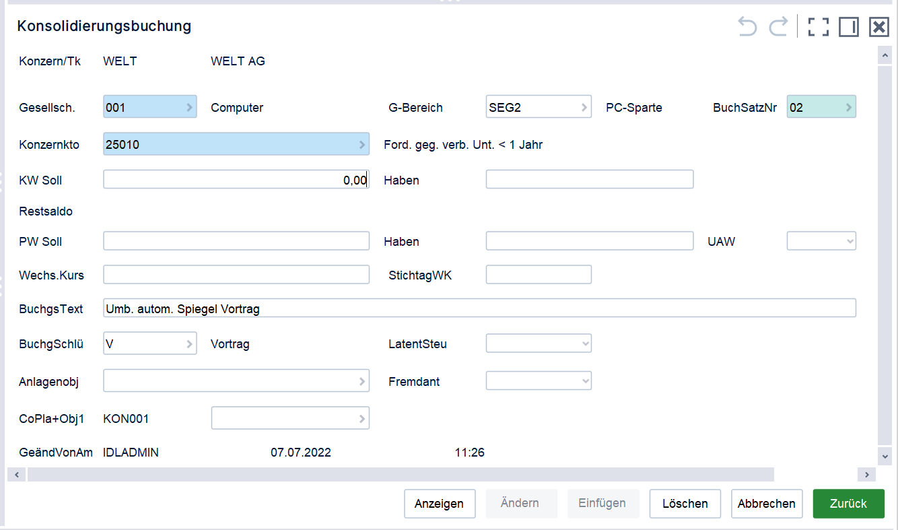The image size is (898, 530).
Task: Open lookup arrow in Gesellsch. field
Action: [x=189, y=107]
